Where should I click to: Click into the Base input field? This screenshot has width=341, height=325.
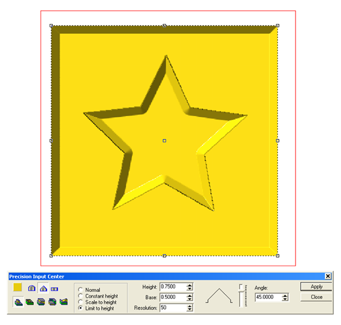point(173,297)
